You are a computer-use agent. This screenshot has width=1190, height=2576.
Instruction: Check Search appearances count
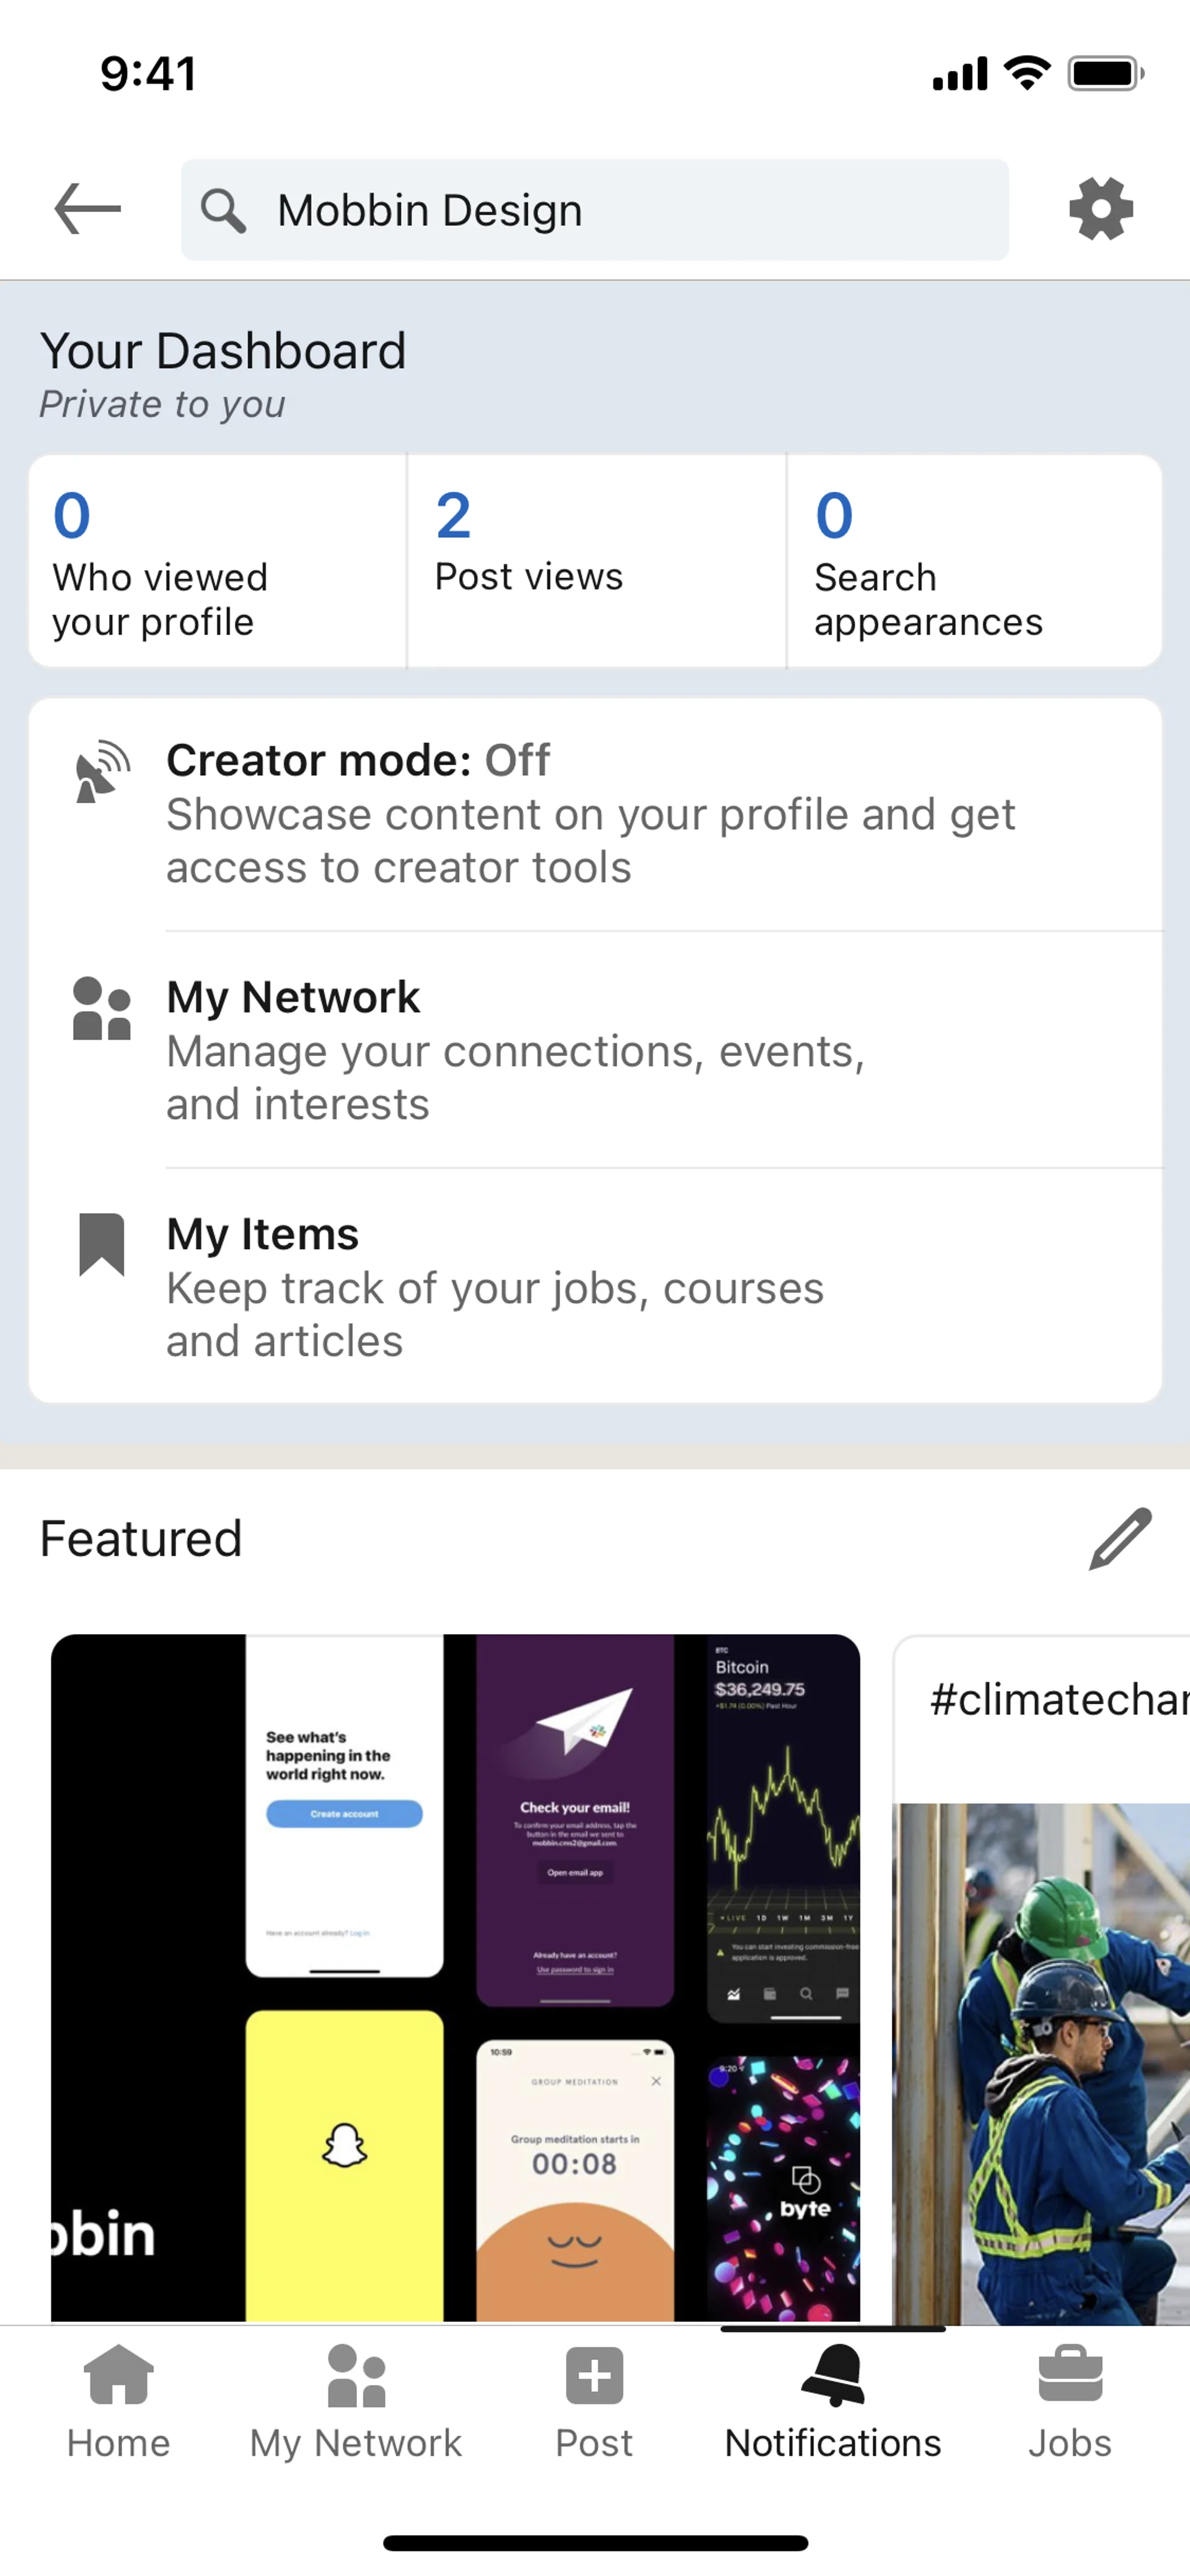(x=973, y=562)
